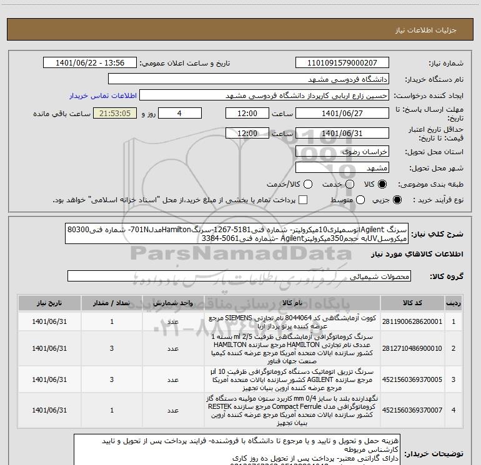Click column header نام کالا
The image size is (481, 465).
point(292,303)
